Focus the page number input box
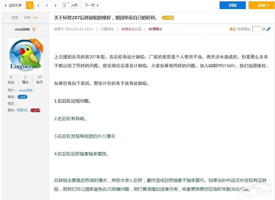 tap(66, 5)
